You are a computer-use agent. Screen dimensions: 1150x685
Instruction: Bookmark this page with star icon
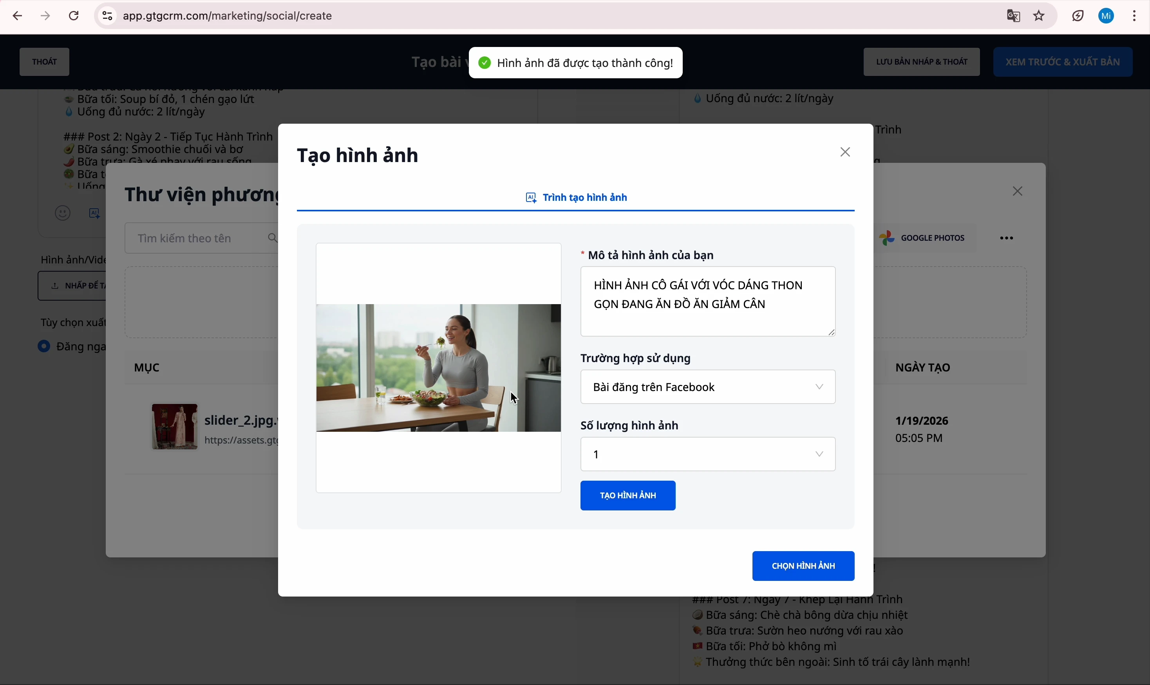click(1039, 16)
